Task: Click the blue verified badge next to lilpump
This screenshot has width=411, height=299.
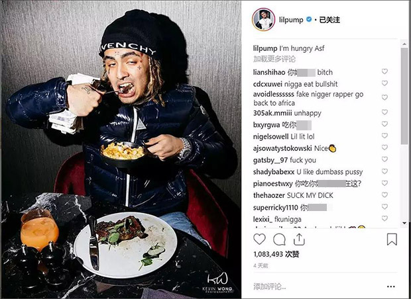Action: point(309,19)
